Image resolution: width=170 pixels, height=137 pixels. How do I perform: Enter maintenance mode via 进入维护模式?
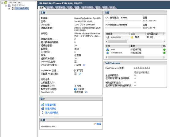(x=52, y=112)
